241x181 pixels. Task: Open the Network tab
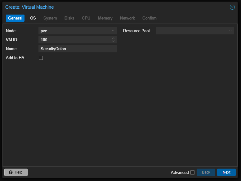point(127,18)
